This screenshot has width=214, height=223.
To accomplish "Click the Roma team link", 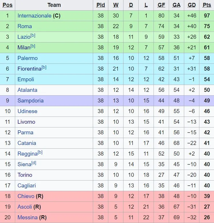I will [25, 26].
